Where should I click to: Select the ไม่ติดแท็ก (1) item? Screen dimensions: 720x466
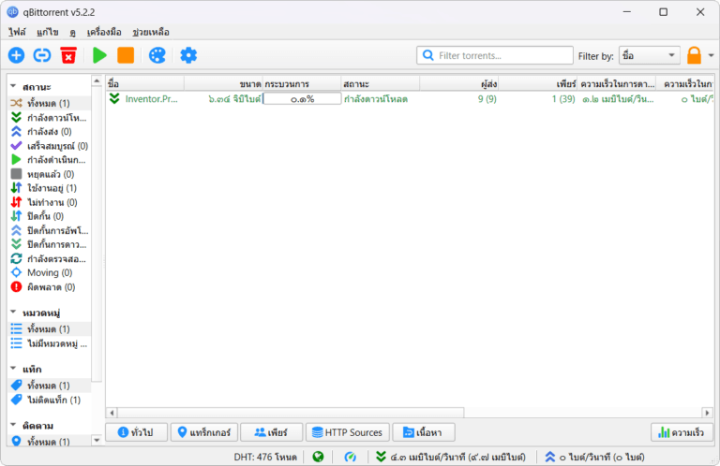click(49, 400)
